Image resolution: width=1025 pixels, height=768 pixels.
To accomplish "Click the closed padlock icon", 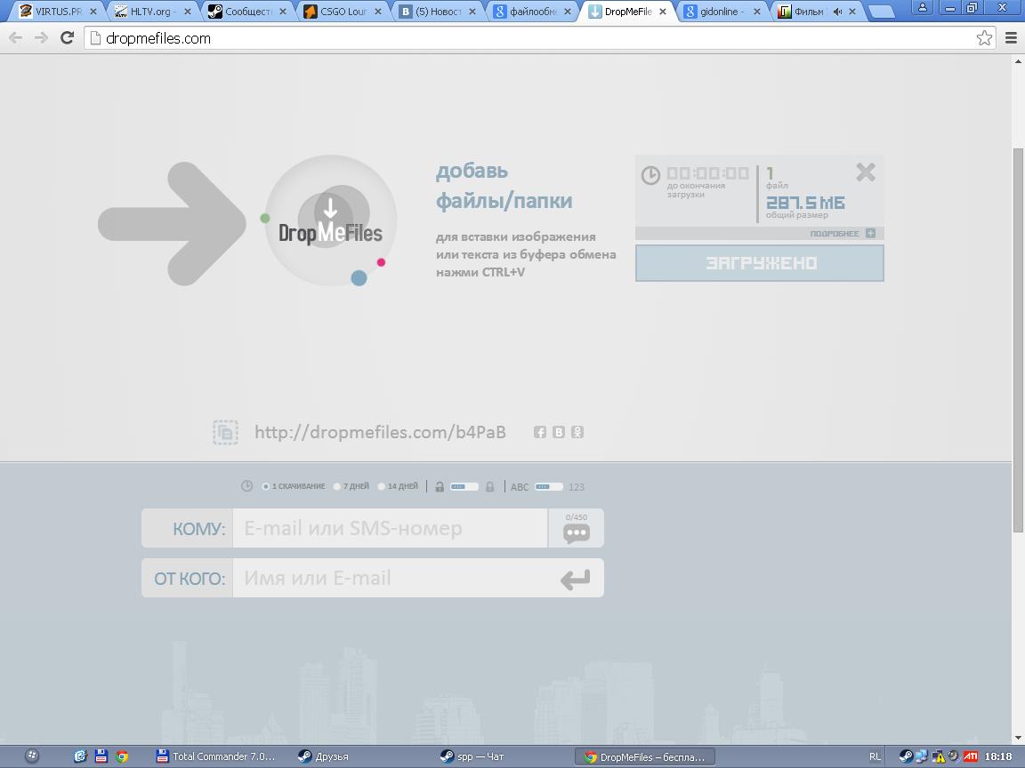I will [x=489, y=486].
